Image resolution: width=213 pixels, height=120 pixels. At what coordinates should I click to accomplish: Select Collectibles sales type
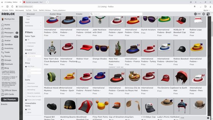tap(26, 43)
